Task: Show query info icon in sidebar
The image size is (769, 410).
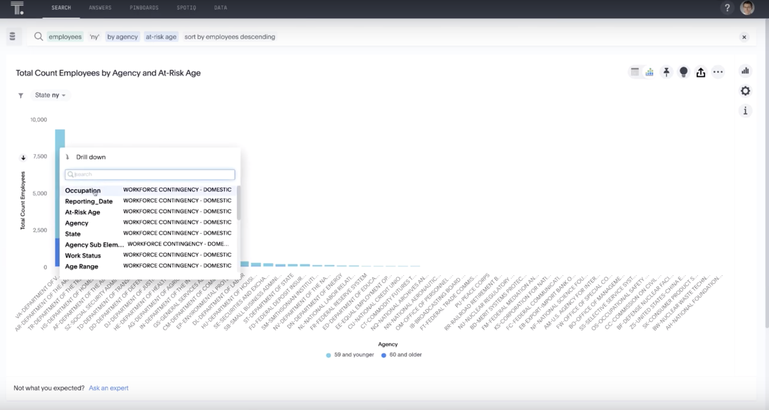Action: click(x=745, y=111)
